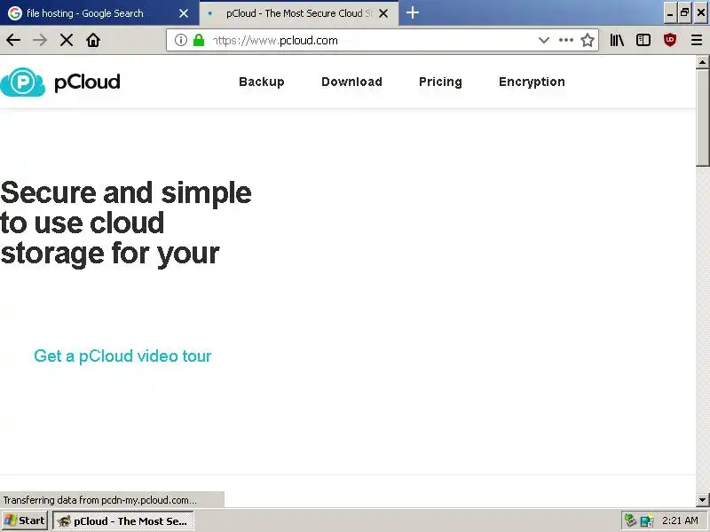Toggle the sidebar view icon
The height and width of the screenshot is (532, 710).
click(x=643, y=40)
